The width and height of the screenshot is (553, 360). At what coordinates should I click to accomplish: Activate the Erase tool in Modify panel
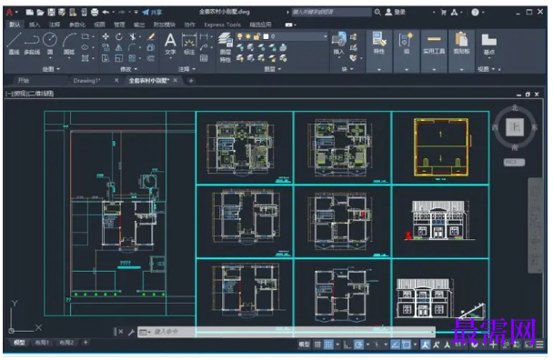click(x=151, y=36)
